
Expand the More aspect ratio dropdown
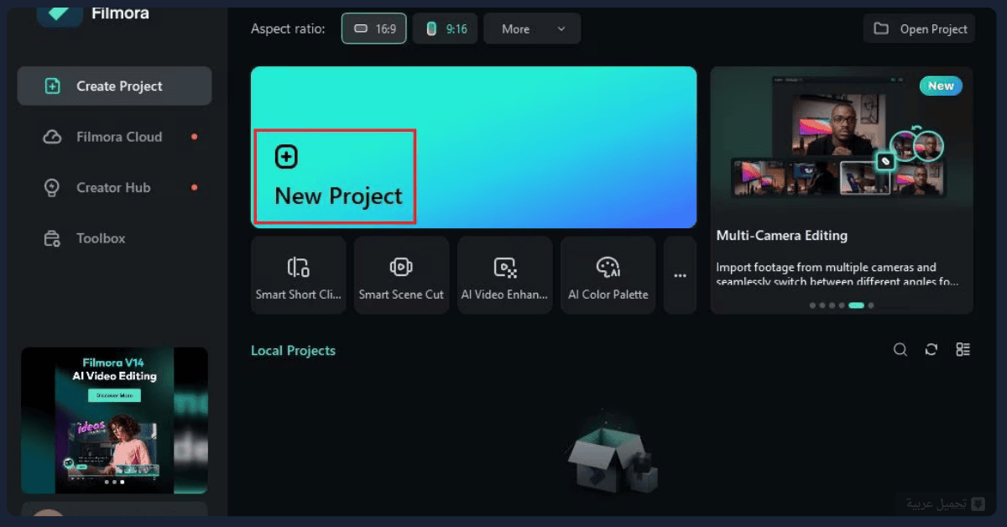532,29
